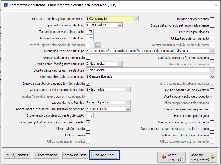Enable Utiliza revisão padrão checkbox
Image resolution: width=221 pixels, height=165 pixels.
tap(88, 129)
